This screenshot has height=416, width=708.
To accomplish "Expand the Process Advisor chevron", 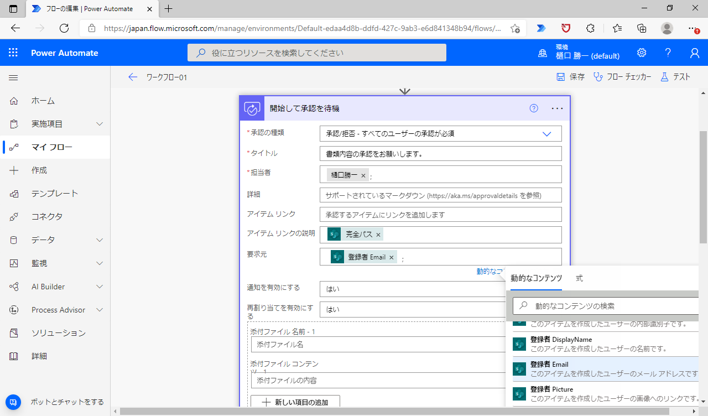I will coord(100,310).
